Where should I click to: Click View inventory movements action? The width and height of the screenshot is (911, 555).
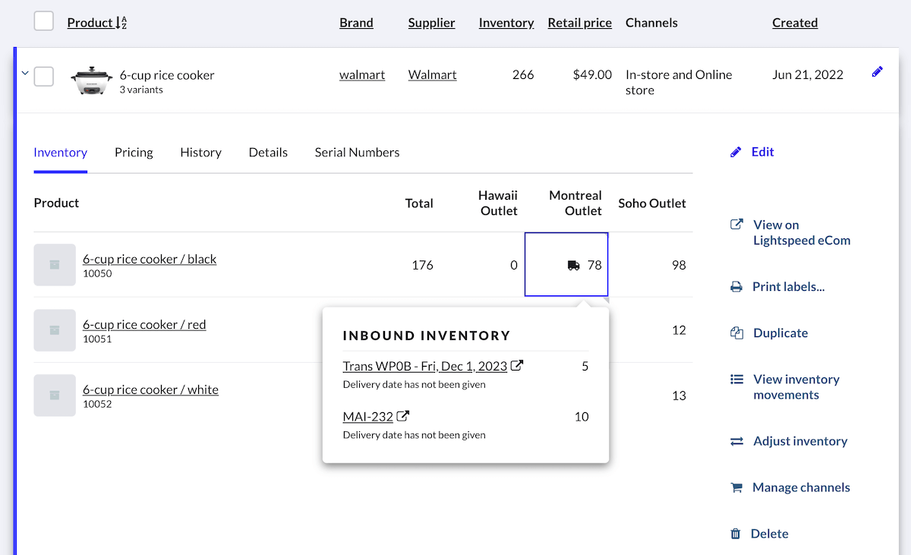[796, 387]
